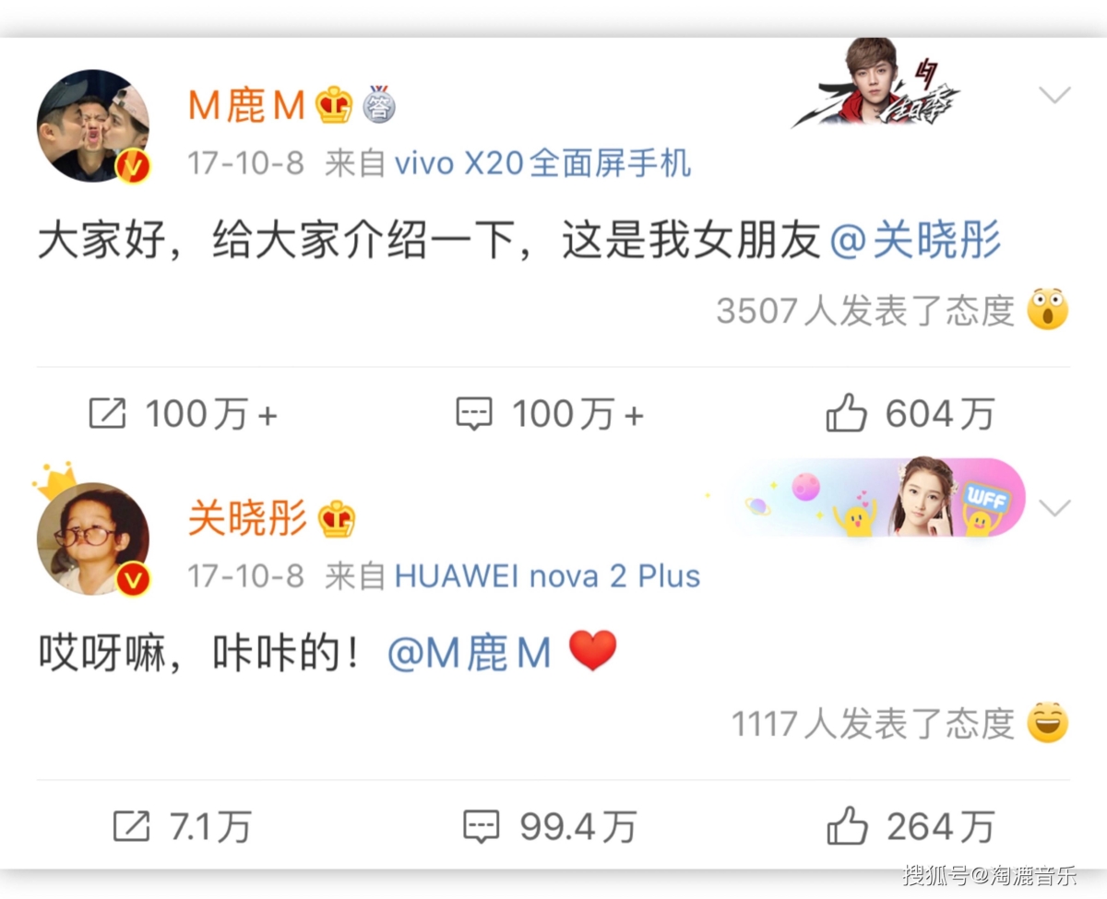Open the @关晓彤 mention link
The width and height of the screenshot is (1107, 899).
point(915,242)
